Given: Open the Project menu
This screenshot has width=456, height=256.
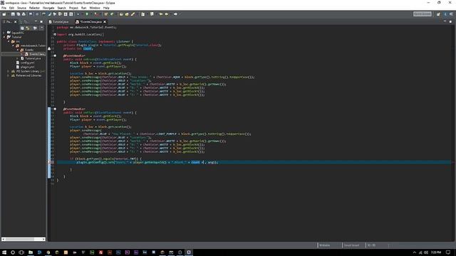Looking at the screenshot, I should [x=73, y=8].
